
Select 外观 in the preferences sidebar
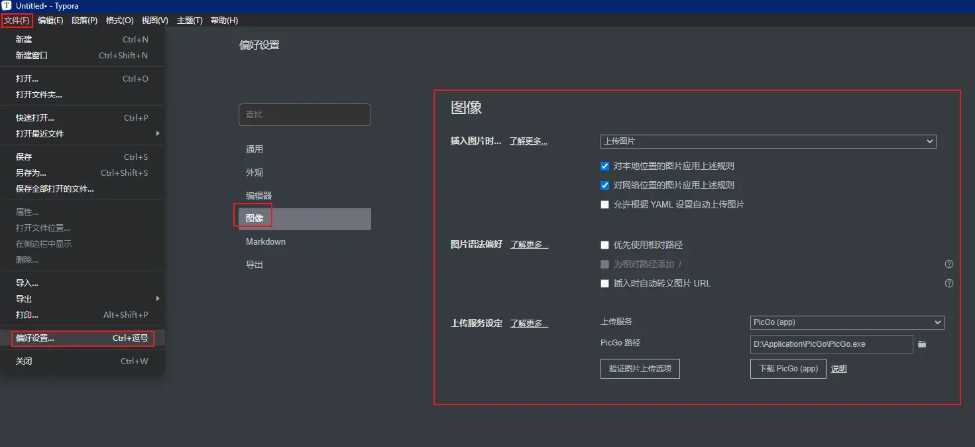tap(255, 172)
